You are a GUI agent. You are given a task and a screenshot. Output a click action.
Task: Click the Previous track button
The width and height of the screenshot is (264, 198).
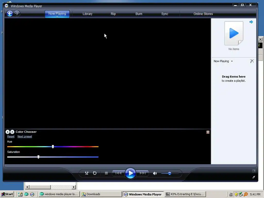pos(118,173)
